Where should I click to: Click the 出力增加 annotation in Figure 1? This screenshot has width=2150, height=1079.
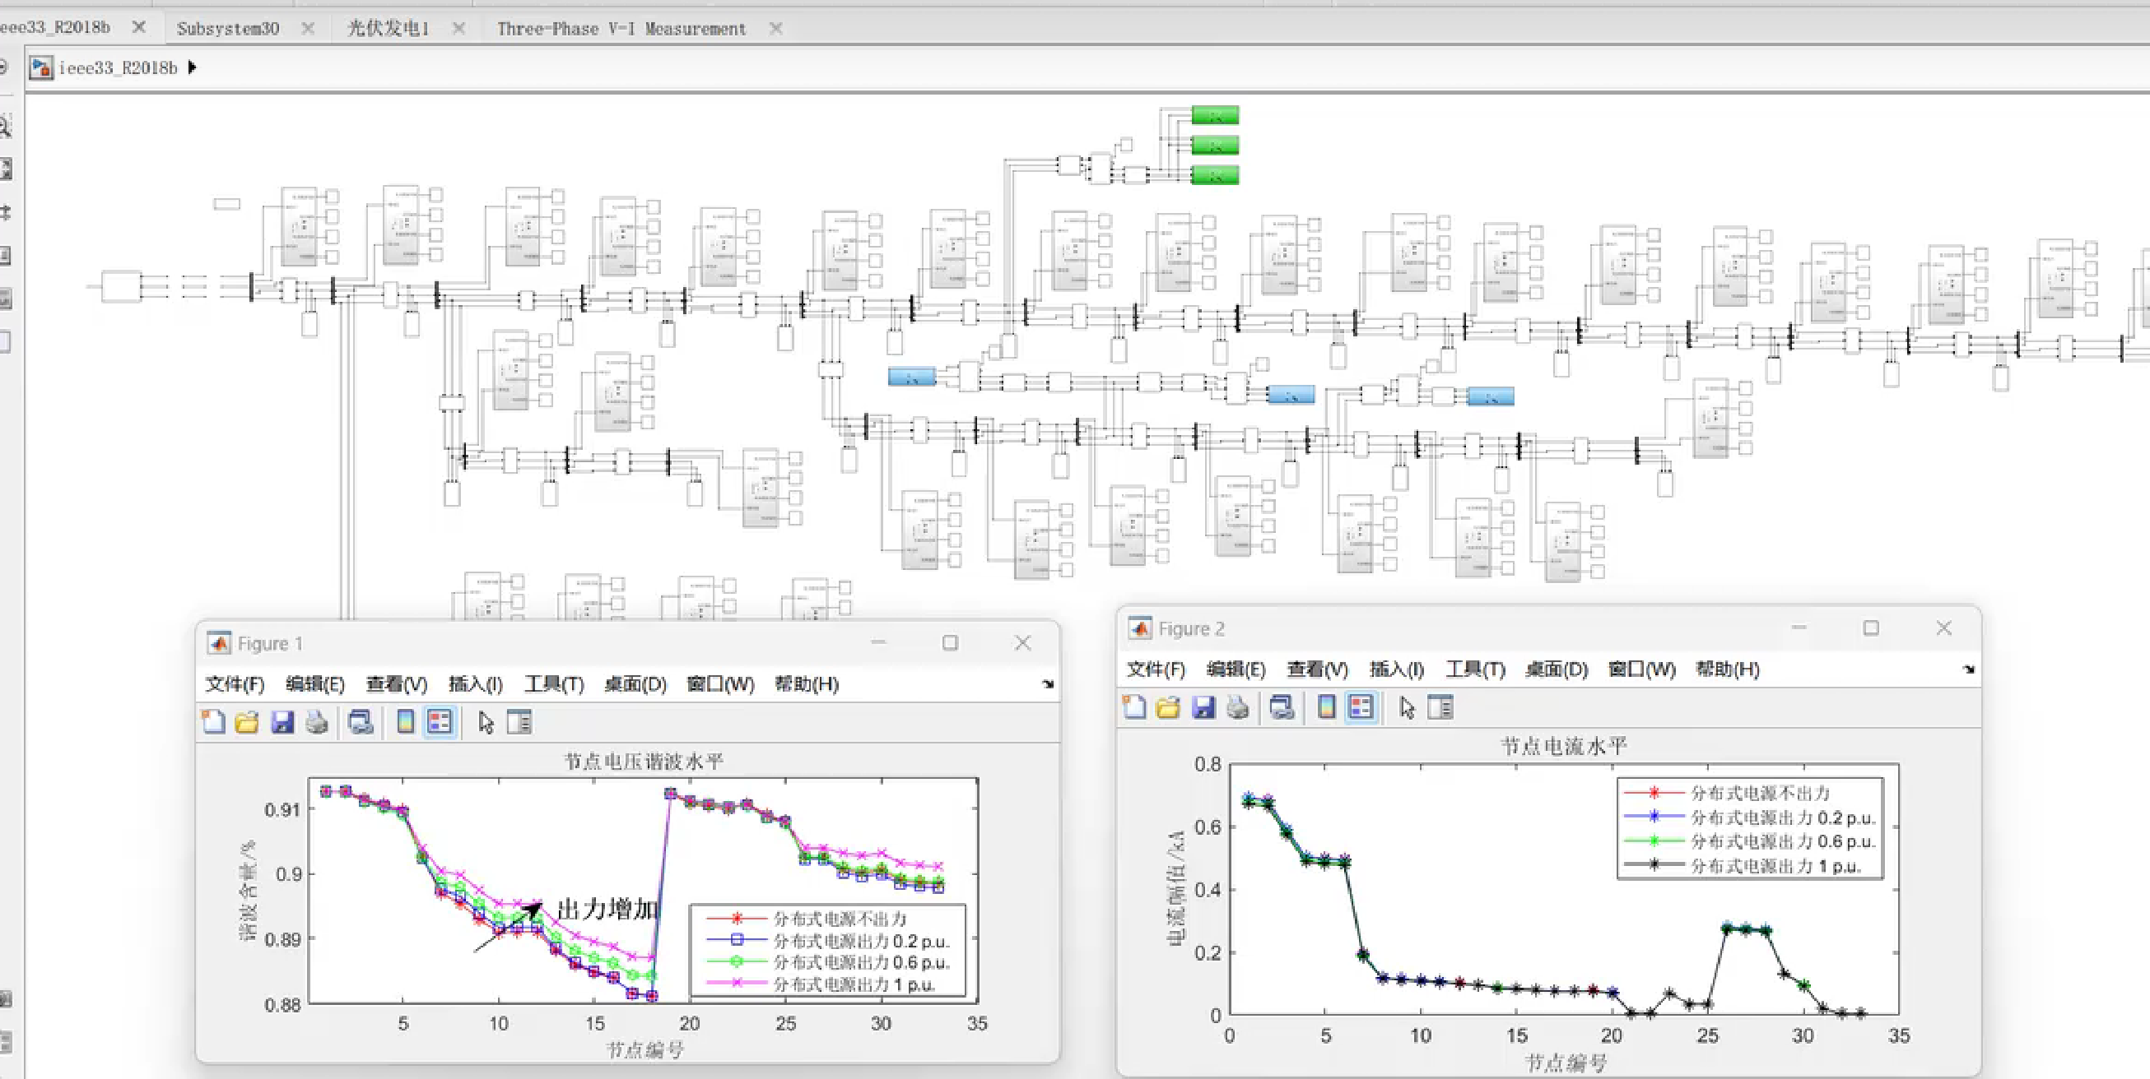607,909
